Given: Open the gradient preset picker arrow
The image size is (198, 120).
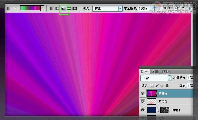Looking at the screenshot, I should (x=42, y=8).
